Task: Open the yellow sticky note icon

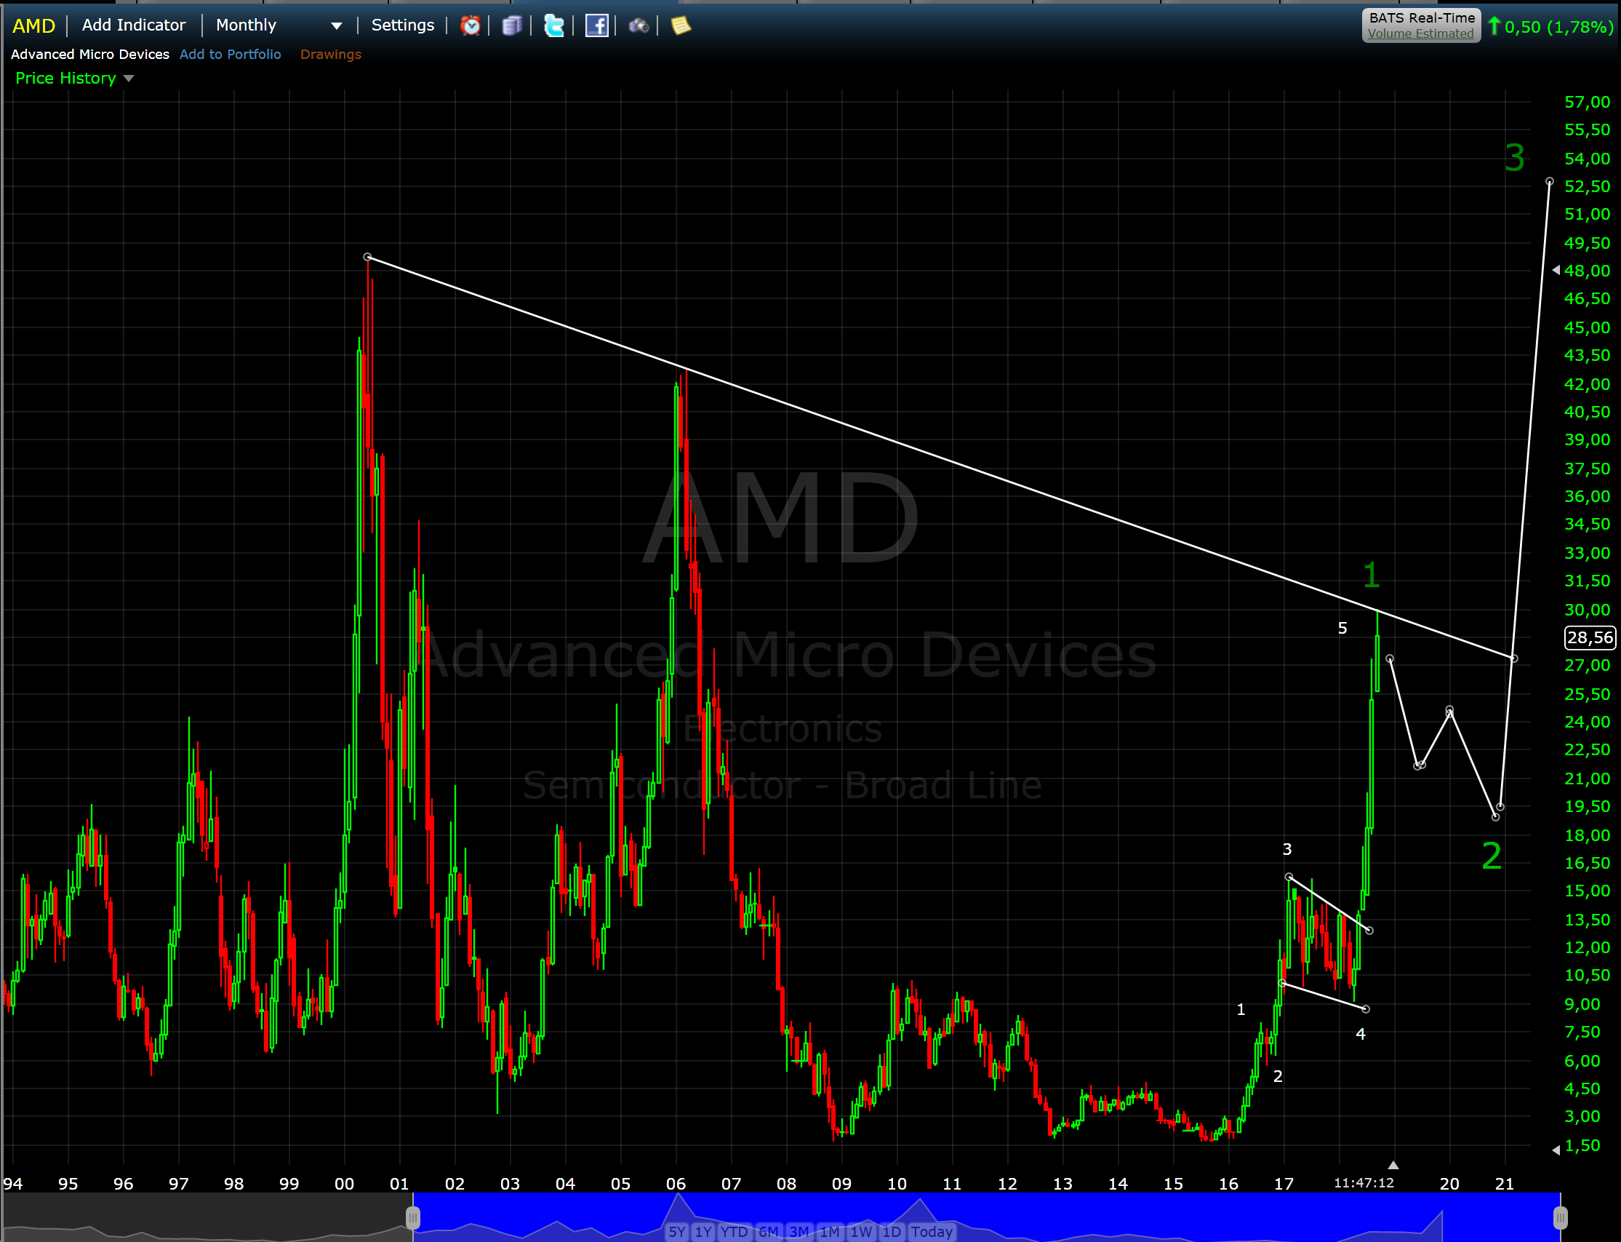Action: [681, 26]
